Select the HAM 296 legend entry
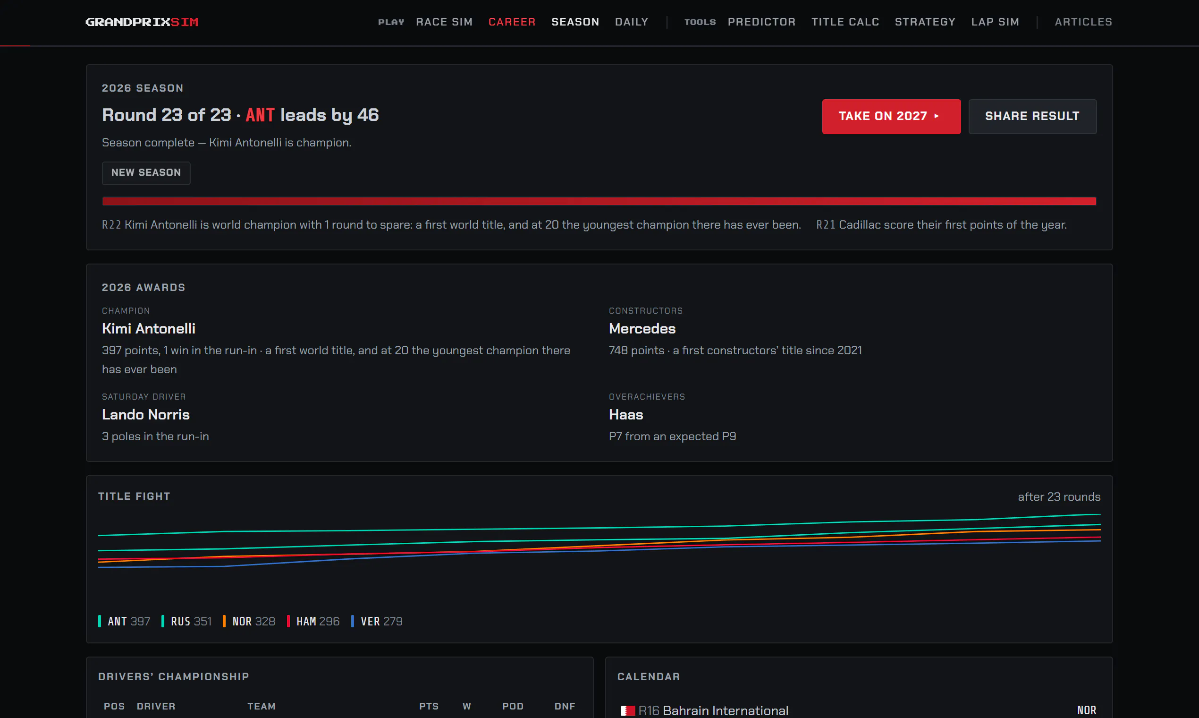1199x718 pixels. tap(313, 621)
